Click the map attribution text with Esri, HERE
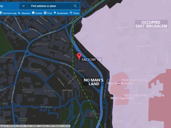 tap(35, 126)
